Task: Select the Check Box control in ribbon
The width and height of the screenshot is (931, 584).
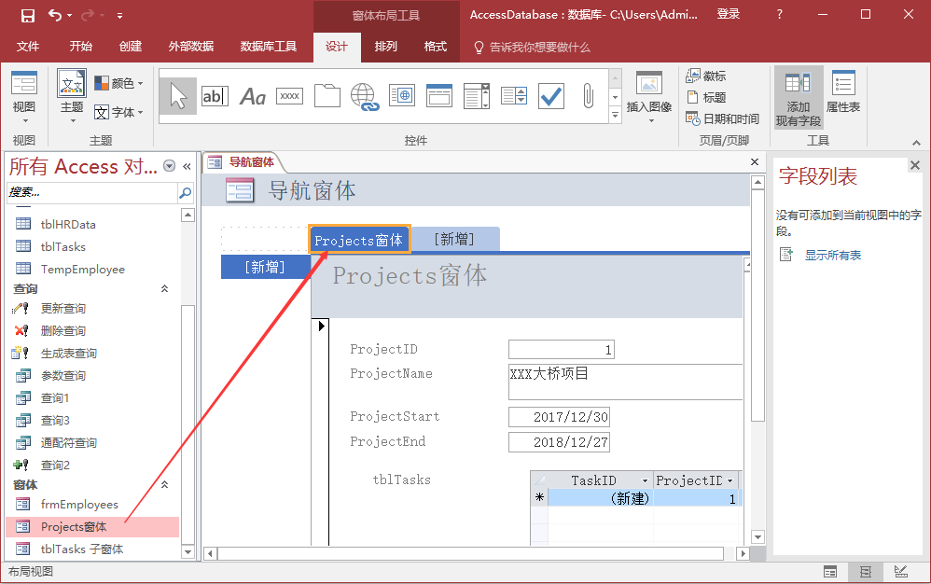Action: click(x=551, y=96)
